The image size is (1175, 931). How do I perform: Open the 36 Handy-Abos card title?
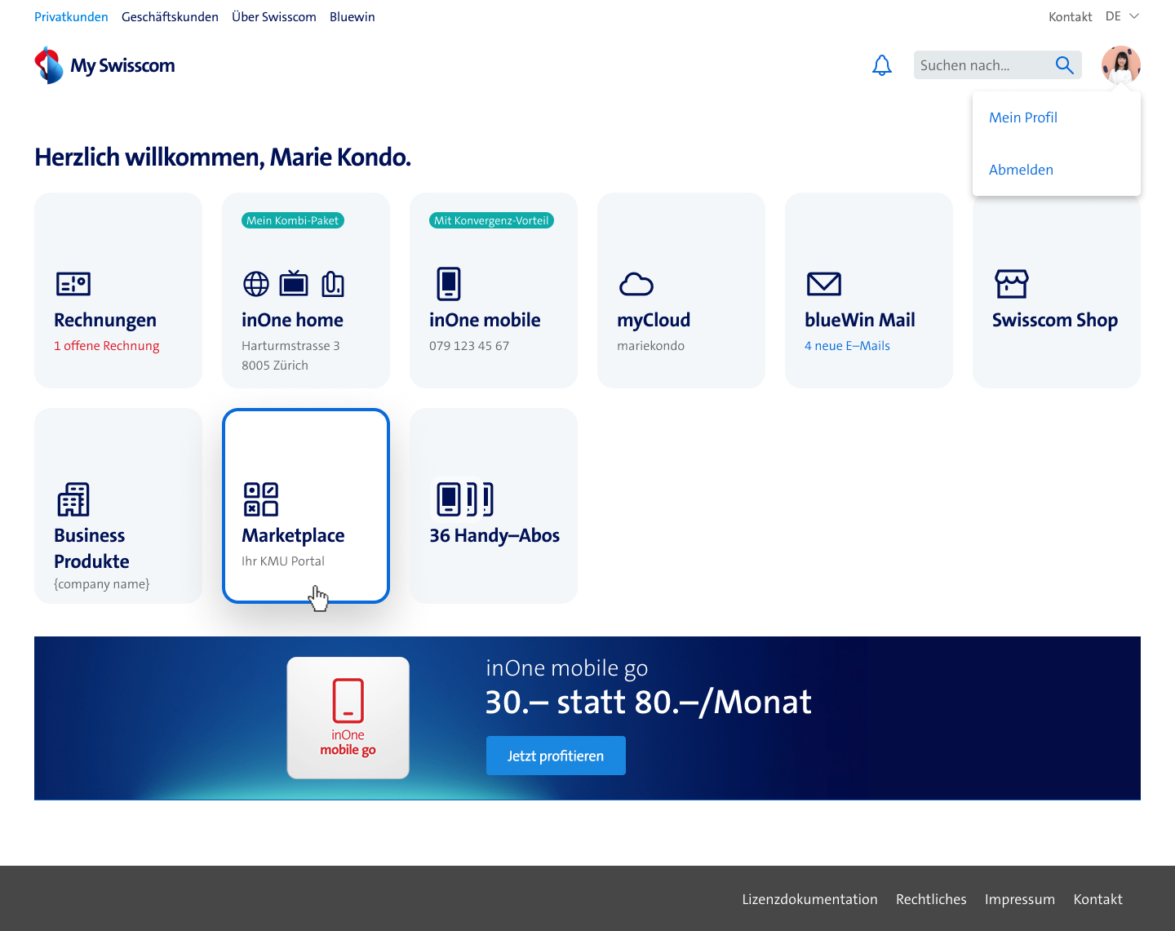coord(494,535)
